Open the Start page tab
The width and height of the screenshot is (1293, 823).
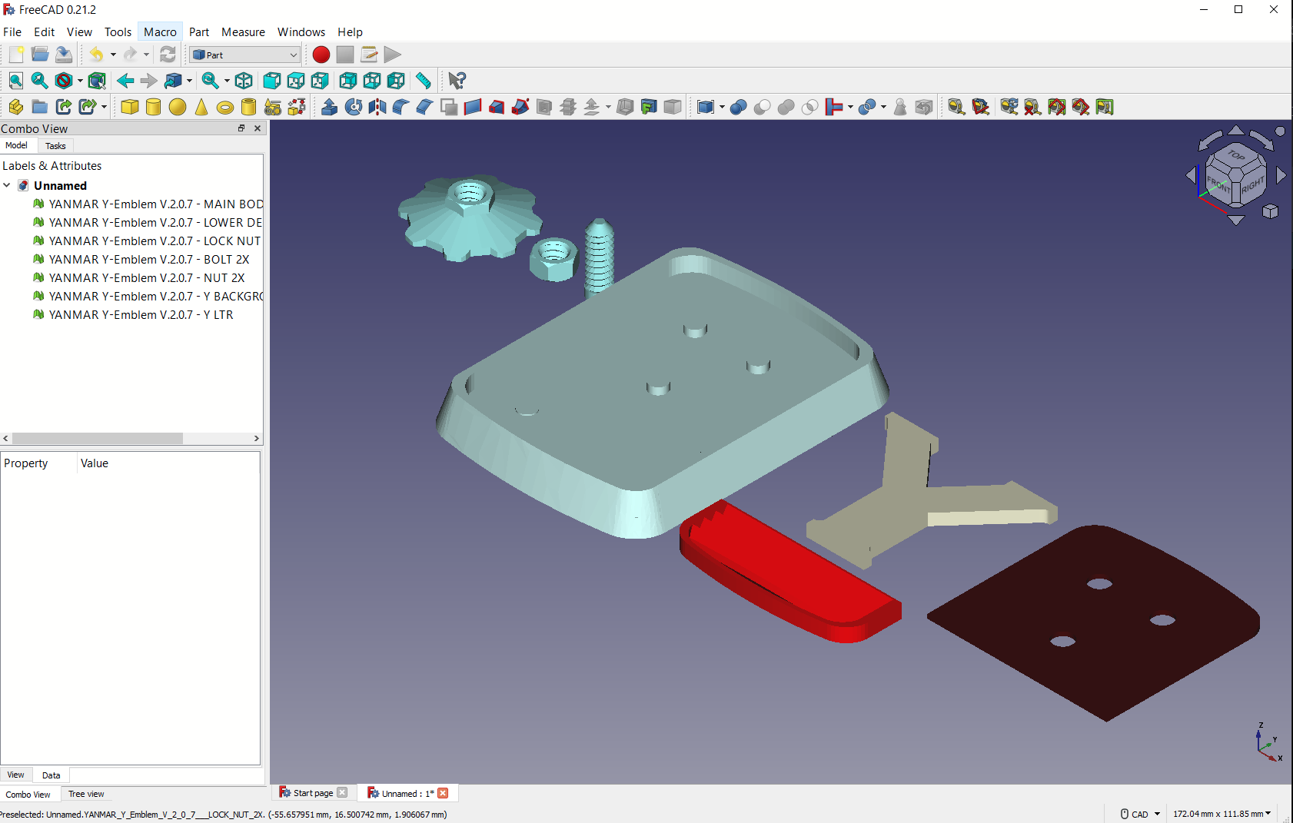point(314,793)
